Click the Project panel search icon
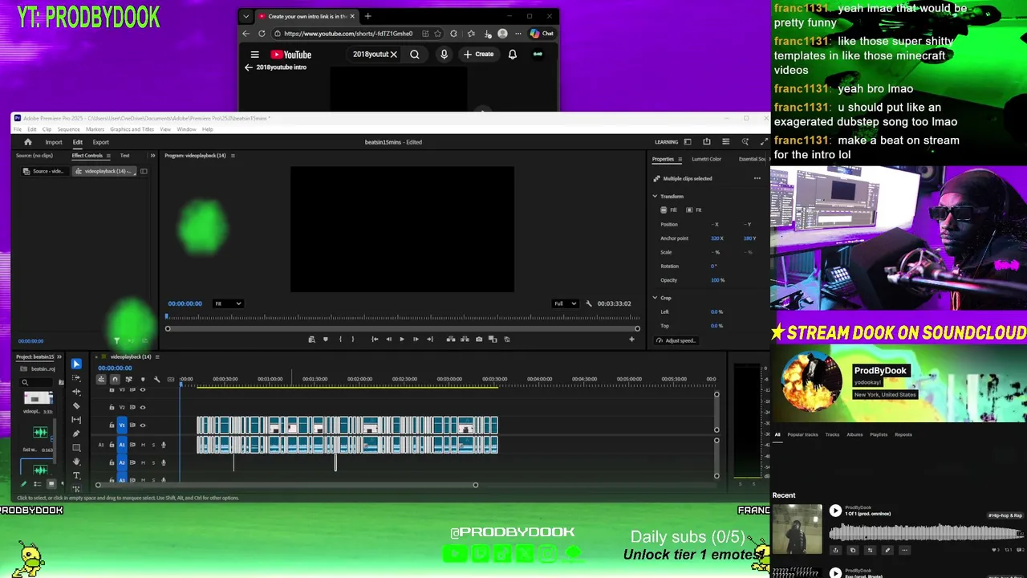This screenshot has height=578, width=1027. 25,383
